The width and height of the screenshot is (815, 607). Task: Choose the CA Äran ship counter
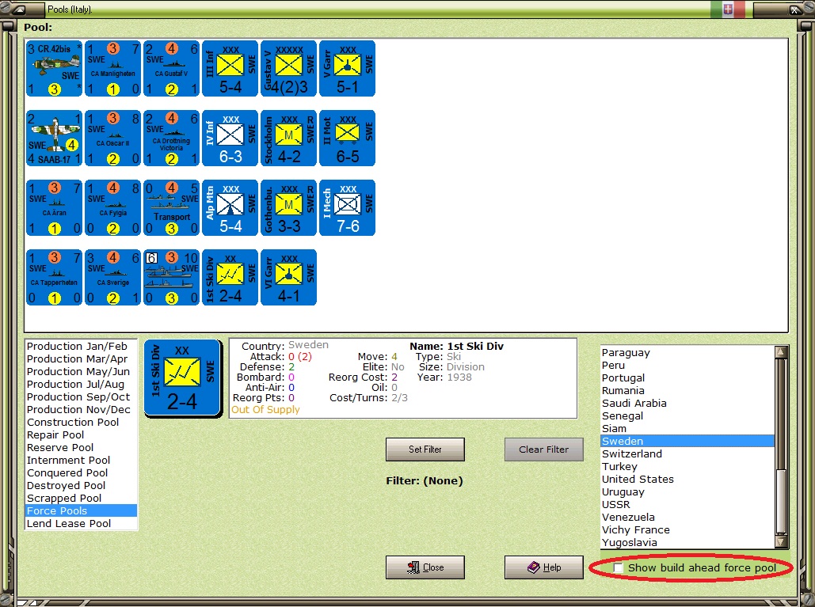[x=54, y=207]
